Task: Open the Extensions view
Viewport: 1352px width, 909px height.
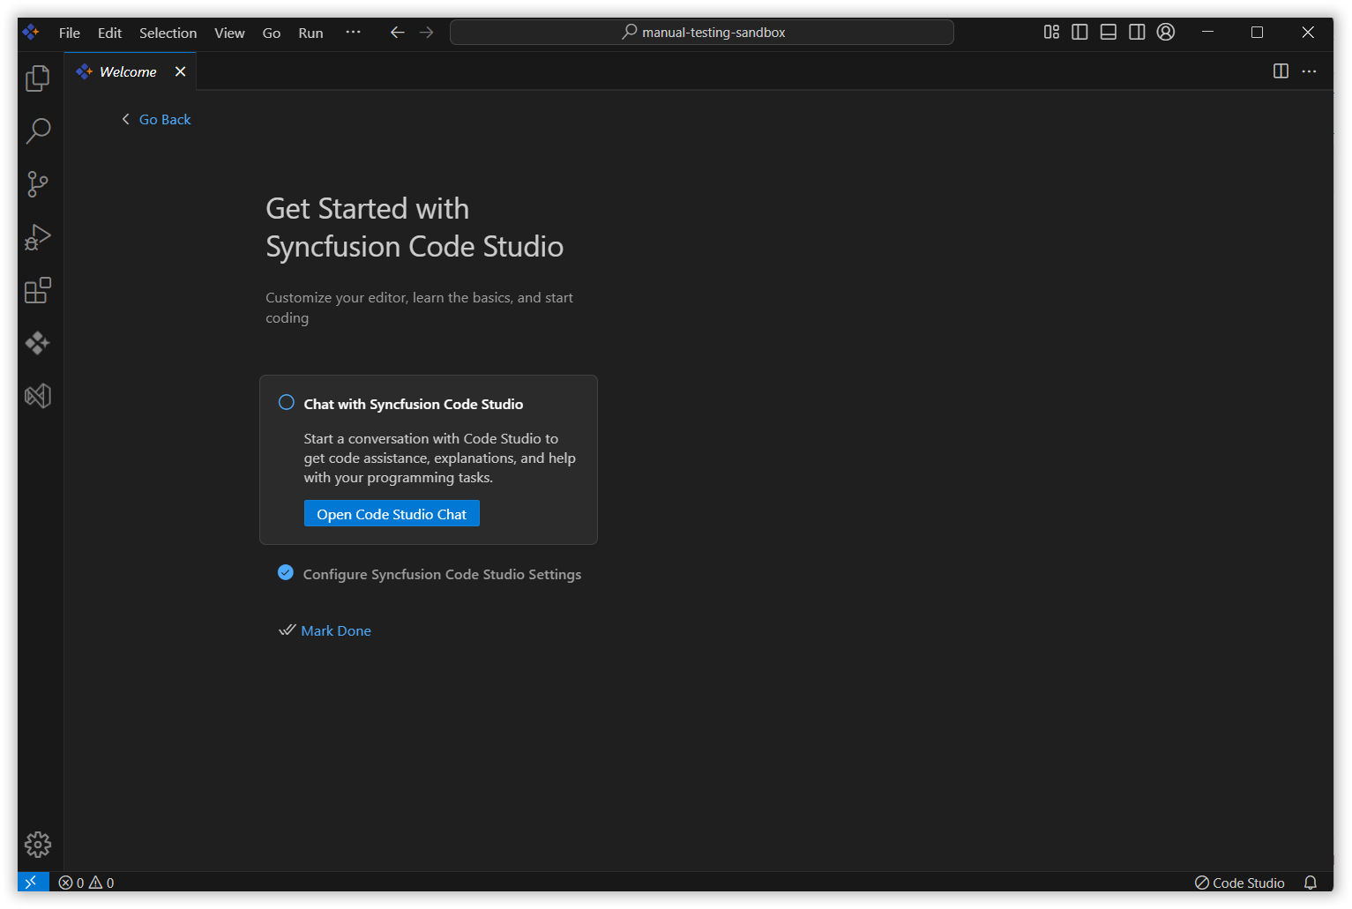Action: (x=38, y=290)
